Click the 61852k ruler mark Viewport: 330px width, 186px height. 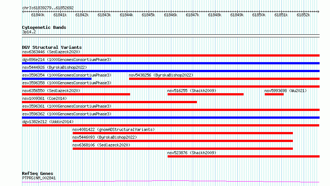(303, 15)
